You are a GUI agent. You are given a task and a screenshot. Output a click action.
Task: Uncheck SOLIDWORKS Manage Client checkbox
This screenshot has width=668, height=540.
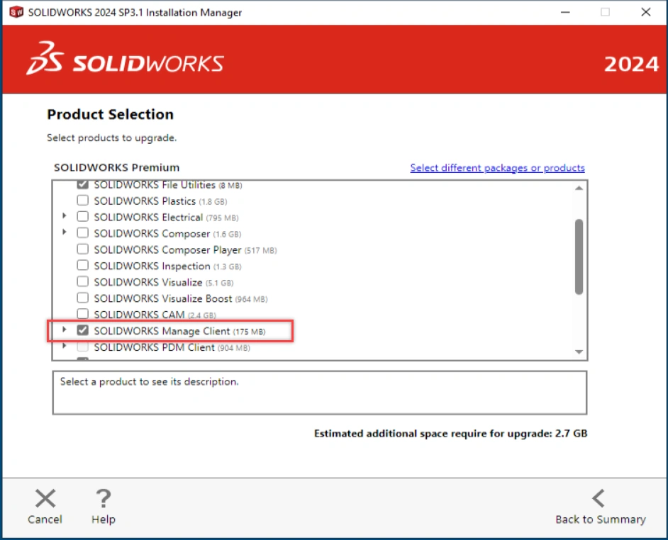tap(83, 330)
